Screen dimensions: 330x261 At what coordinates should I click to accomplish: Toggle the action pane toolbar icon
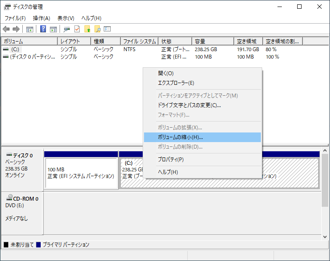(53, 29)
